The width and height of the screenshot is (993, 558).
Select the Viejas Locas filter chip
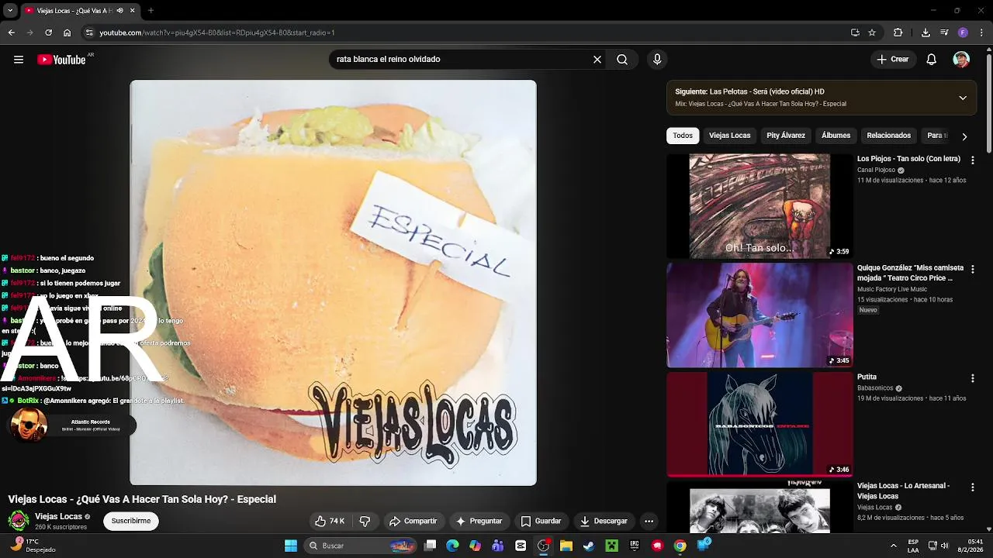coord(730,136)
